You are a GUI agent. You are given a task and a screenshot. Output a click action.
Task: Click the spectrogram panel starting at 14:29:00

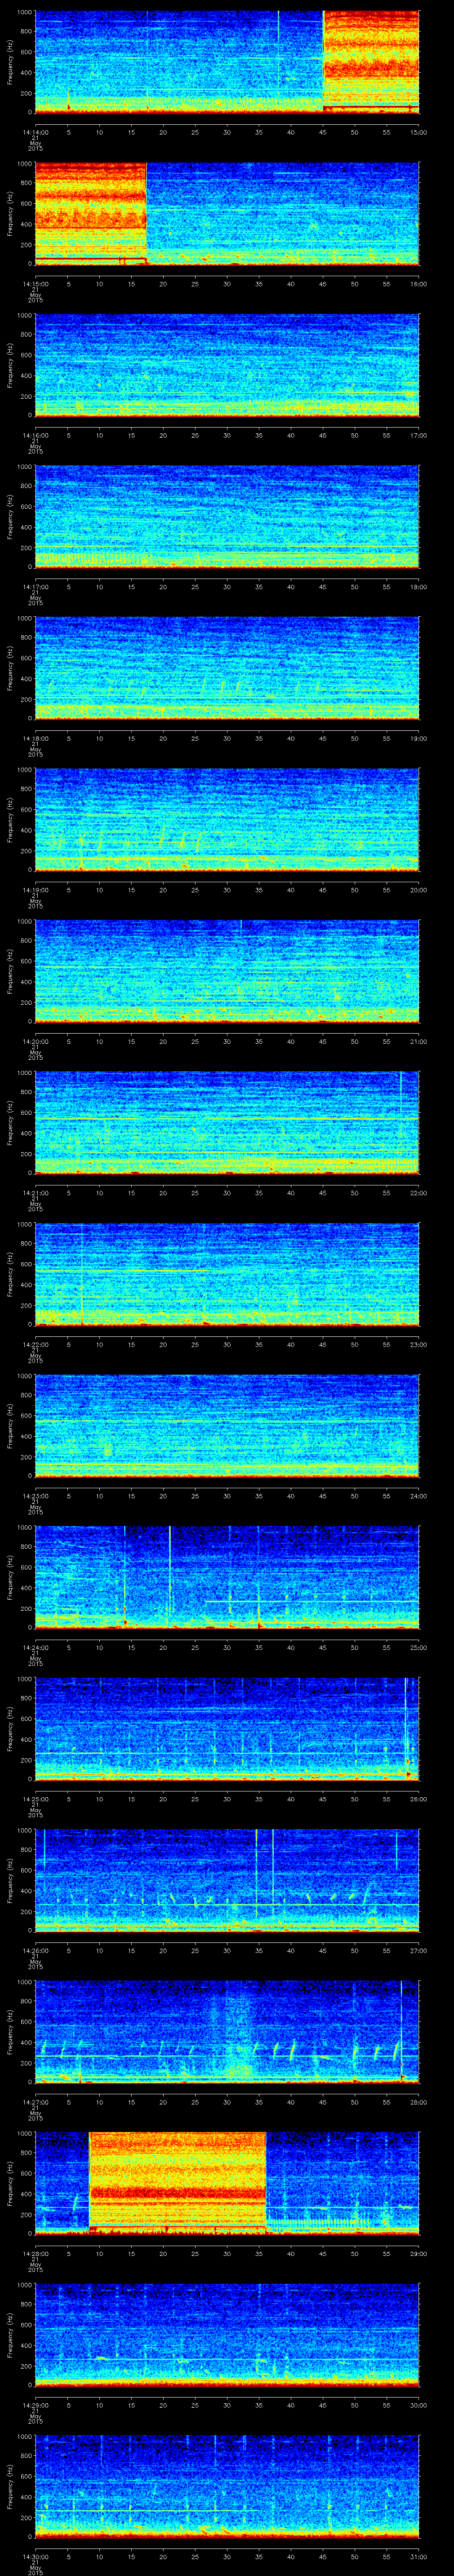227,2334
